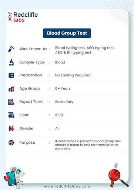Screen dimensions: 134x190
Task: Select the Redcliffe labs brand name text
Action: tap(26, 17)
